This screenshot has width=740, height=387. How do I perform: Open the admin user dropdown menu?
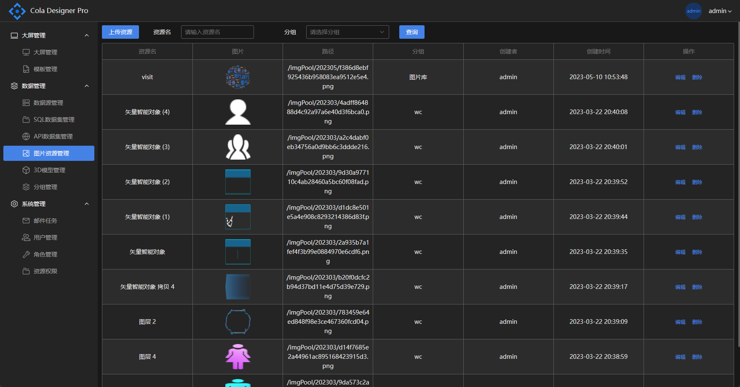pos(720,11)
